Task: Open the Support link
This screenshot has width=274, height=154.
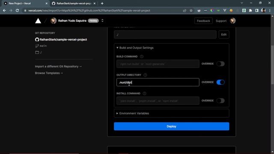Action: click(221, 21)
